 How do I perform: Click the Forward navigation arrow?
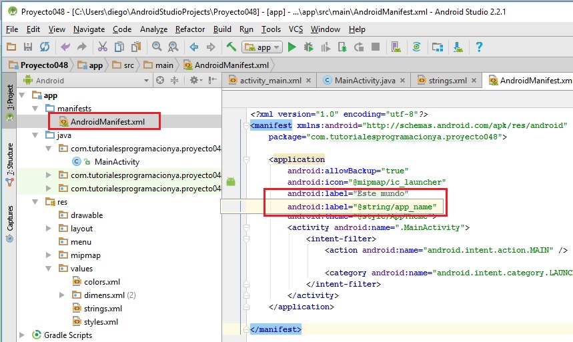point(211,47)
